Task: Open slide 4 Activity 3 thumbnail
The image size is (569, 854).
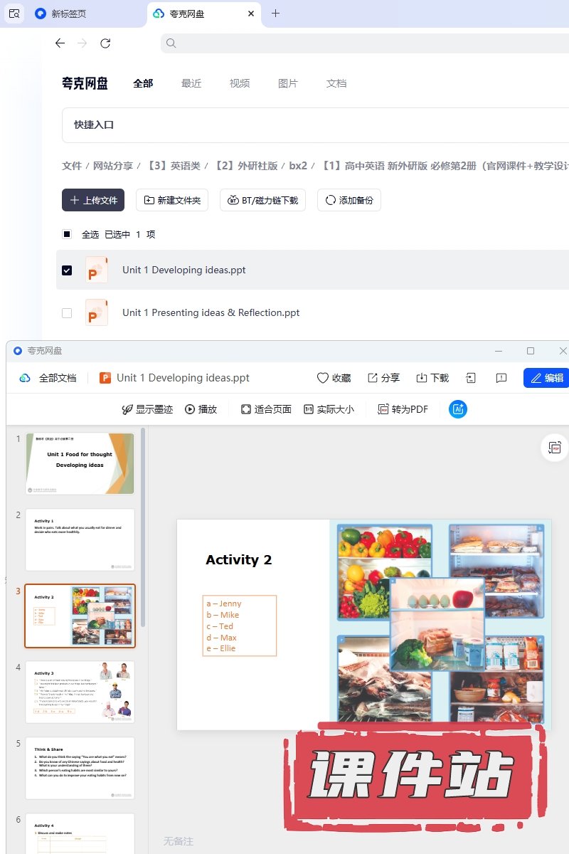Action: pyautogui.click(x=80, y=692)
